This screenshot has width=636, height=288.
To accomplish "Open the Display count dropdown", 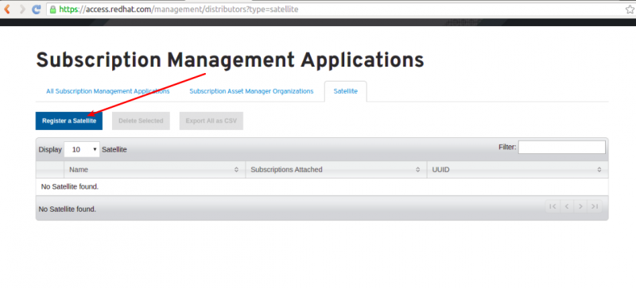I will tap(82, 149).
